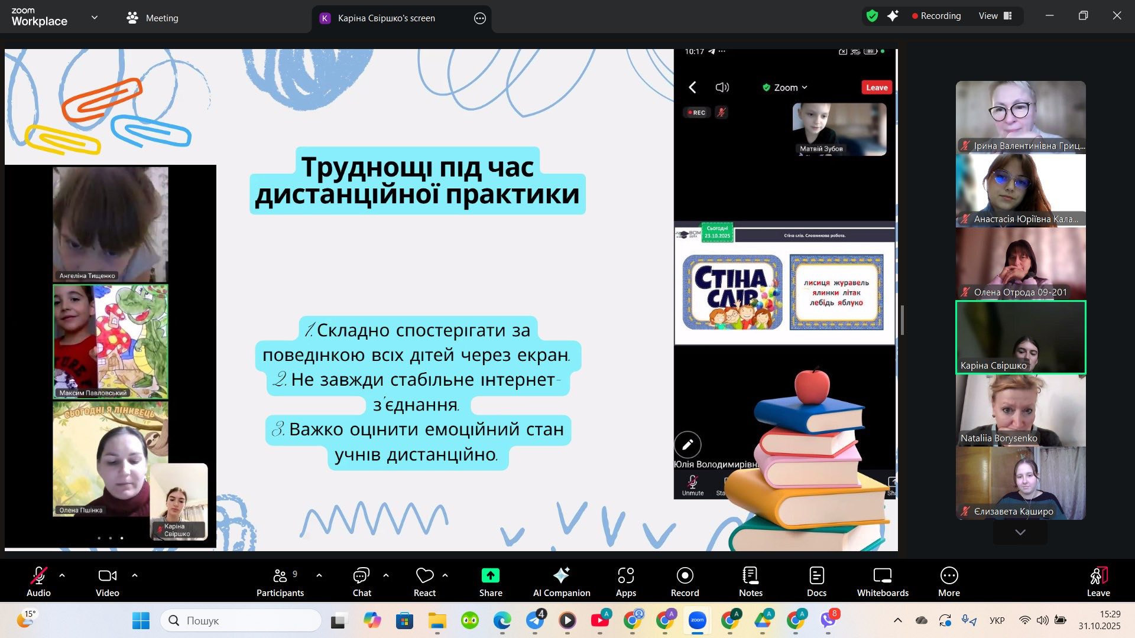The width and height of the screenshot is (1135, 638).
Task: Start camera with the Video button
Action: coord(108,581)
